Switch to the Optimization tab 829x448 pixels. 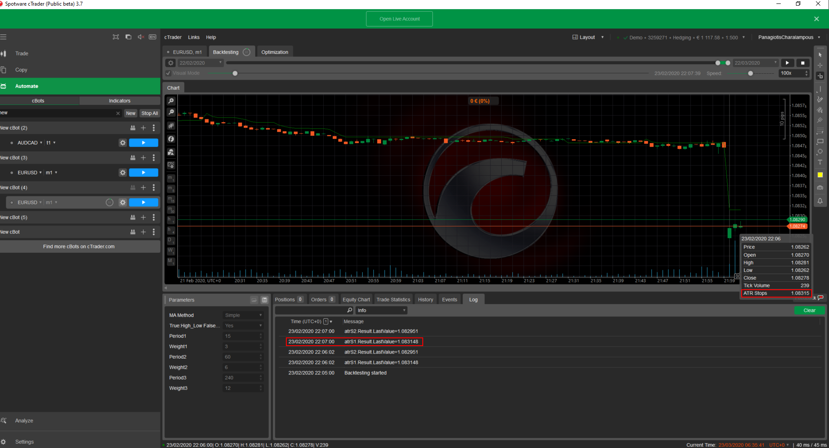click(275, 52)
